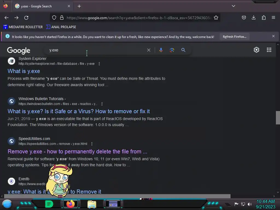Screen dimensions: 280x210
Task: Open the Firefox extensions menu
Action: [x=264, y=17]
